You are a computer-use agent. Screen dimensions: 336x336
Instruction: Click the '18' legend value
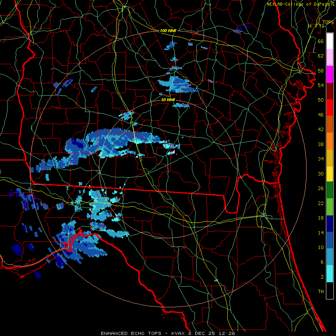coord(321,218)
